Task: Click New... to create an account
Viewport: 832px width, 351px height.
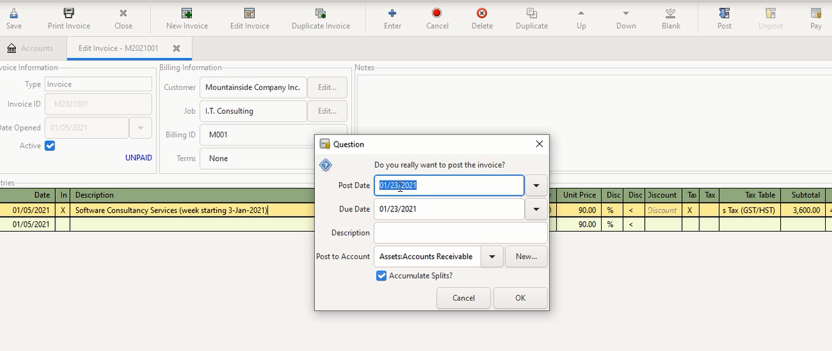Action: [526, 257]
